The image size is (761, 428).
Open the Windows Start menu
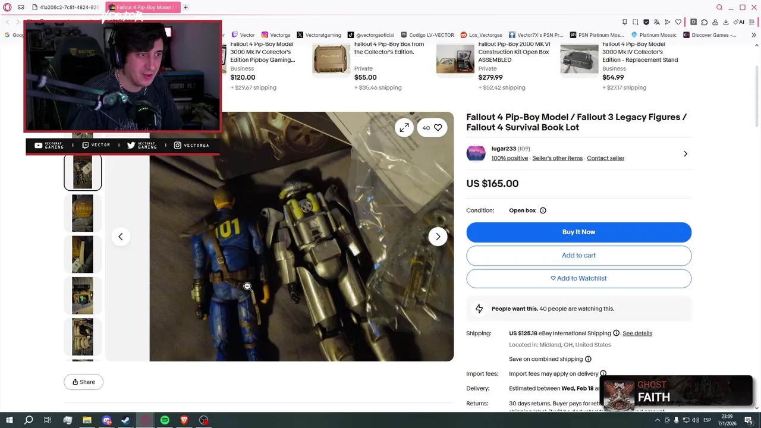[x=10, y=420]
